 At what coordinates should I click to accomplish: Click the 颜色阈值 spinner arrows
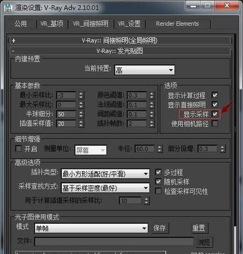coord(151,96)
